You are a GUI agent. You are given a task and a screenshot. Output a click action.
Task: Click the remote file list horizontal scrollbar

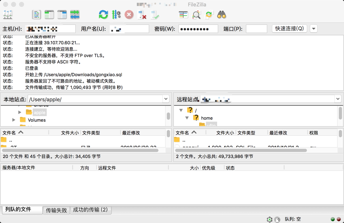(x=241, y=150)
